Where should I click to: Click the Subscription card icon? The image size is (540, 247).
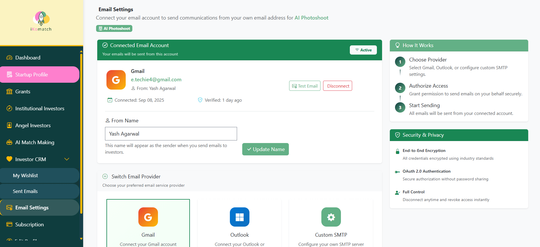(x=9, y=224)
